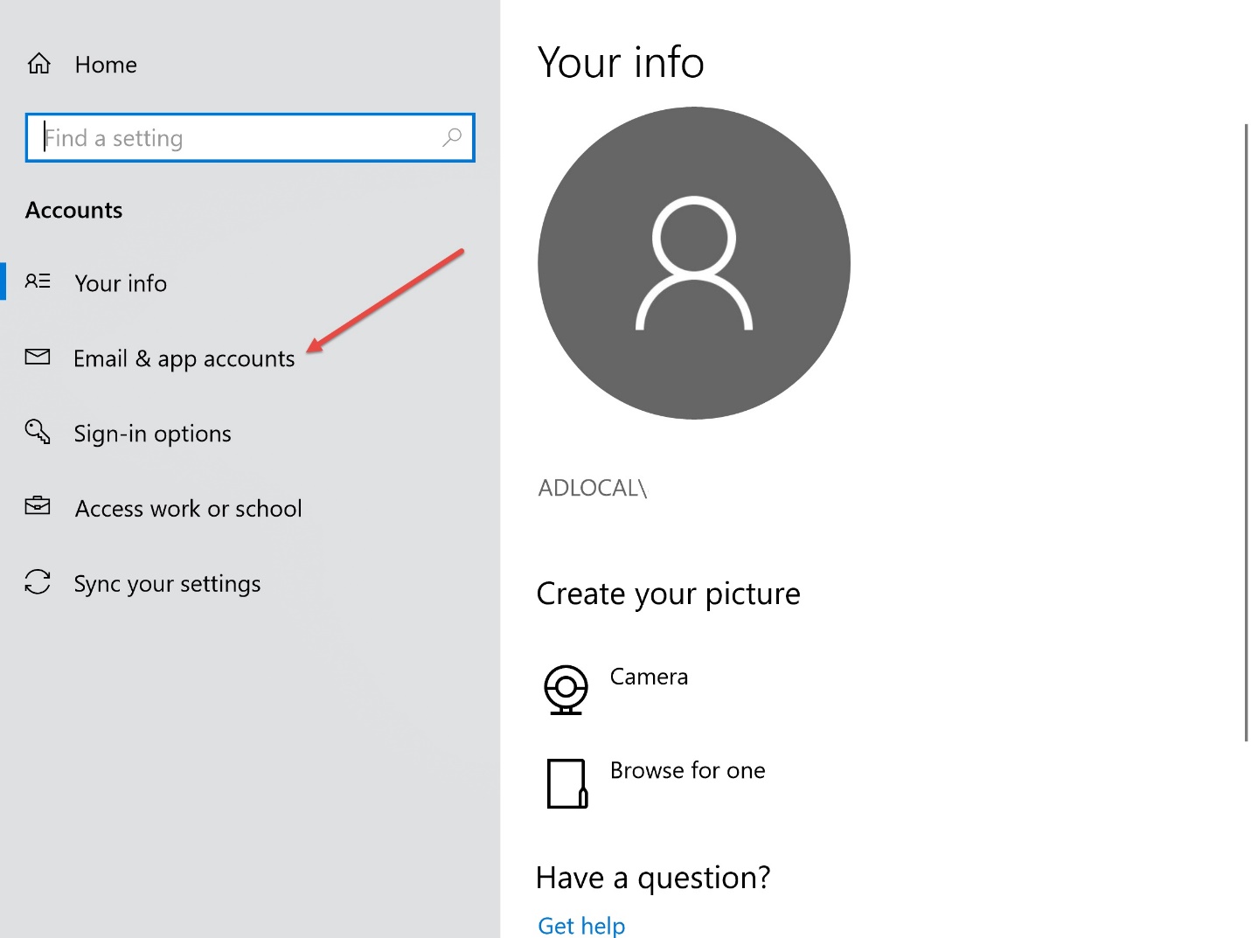Click in the Find a setting field
The width and height of the screenshot is (1251, 938).
(x=250, y=137)
